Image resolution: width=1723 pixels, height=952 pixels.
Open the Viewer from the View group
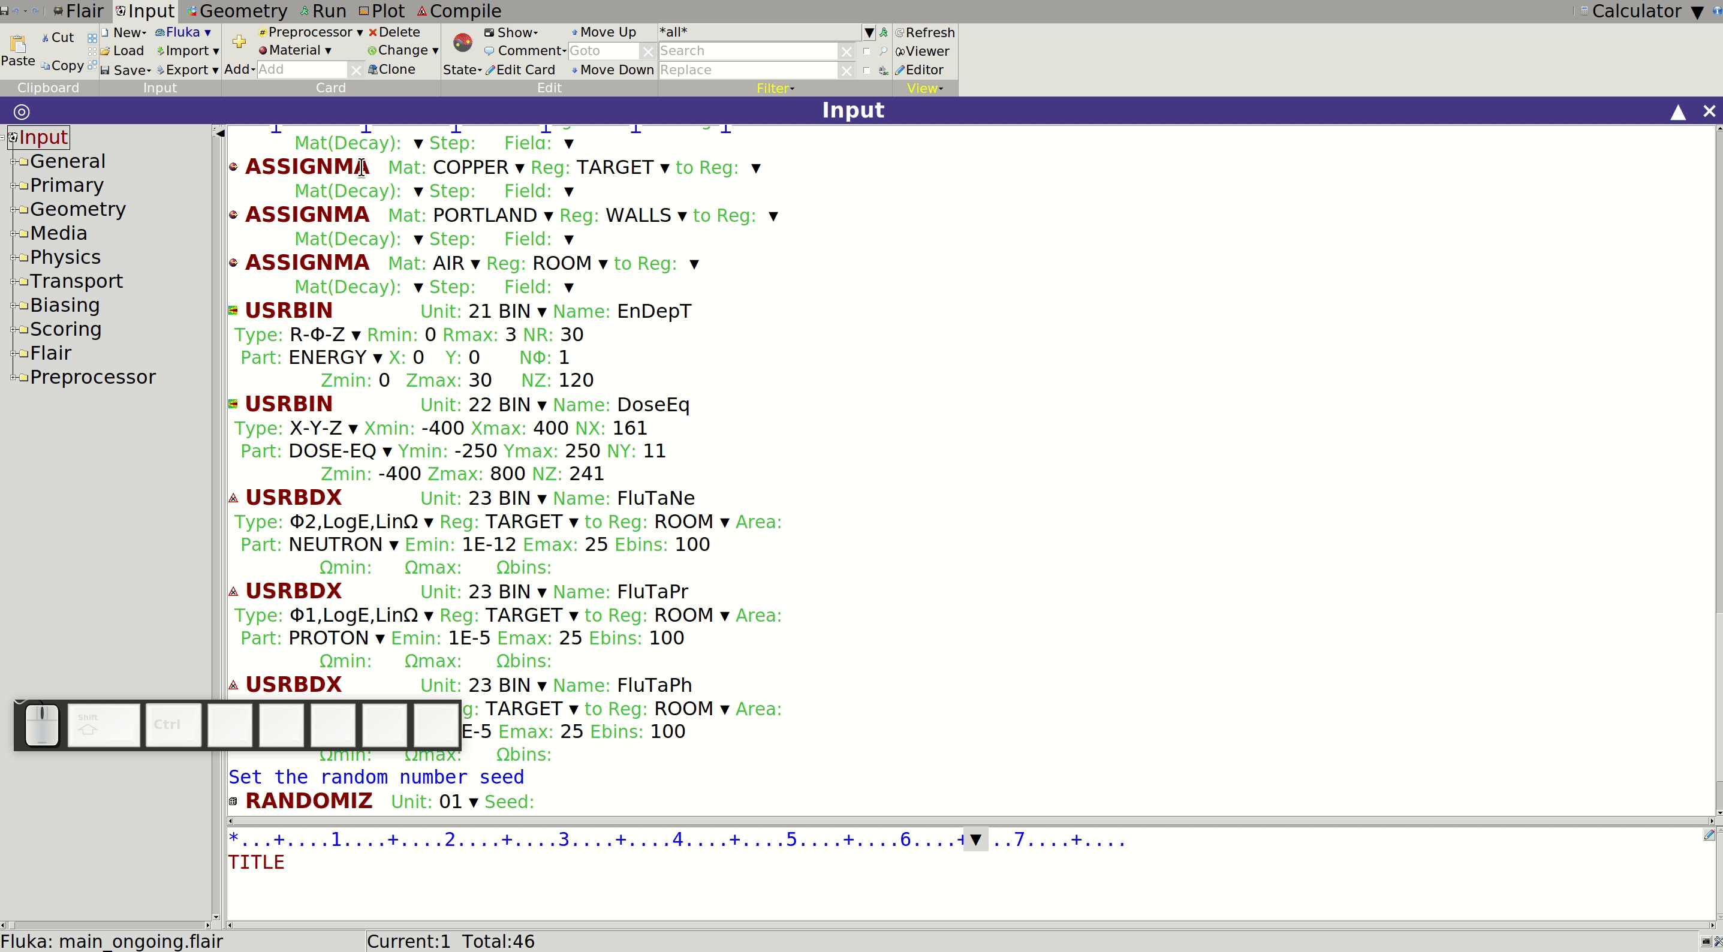[923, 51]
